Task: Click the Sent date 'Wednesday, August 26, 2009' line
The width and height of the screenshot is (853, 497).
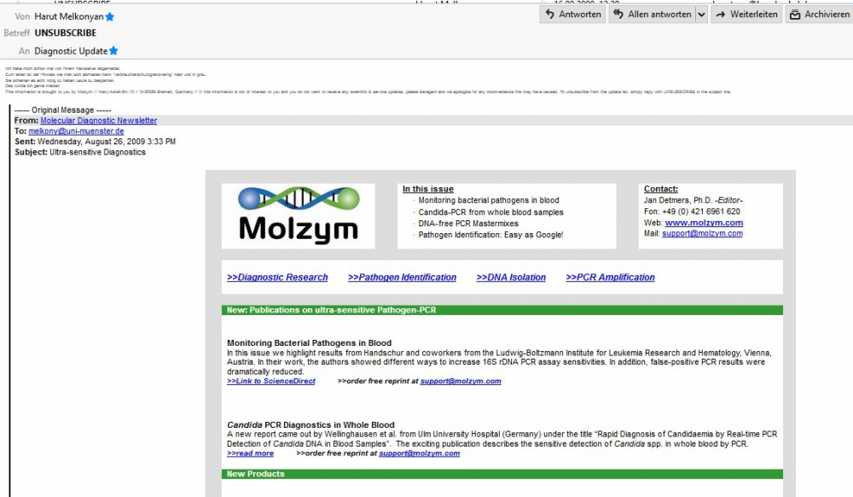Action: coord(96,142)
